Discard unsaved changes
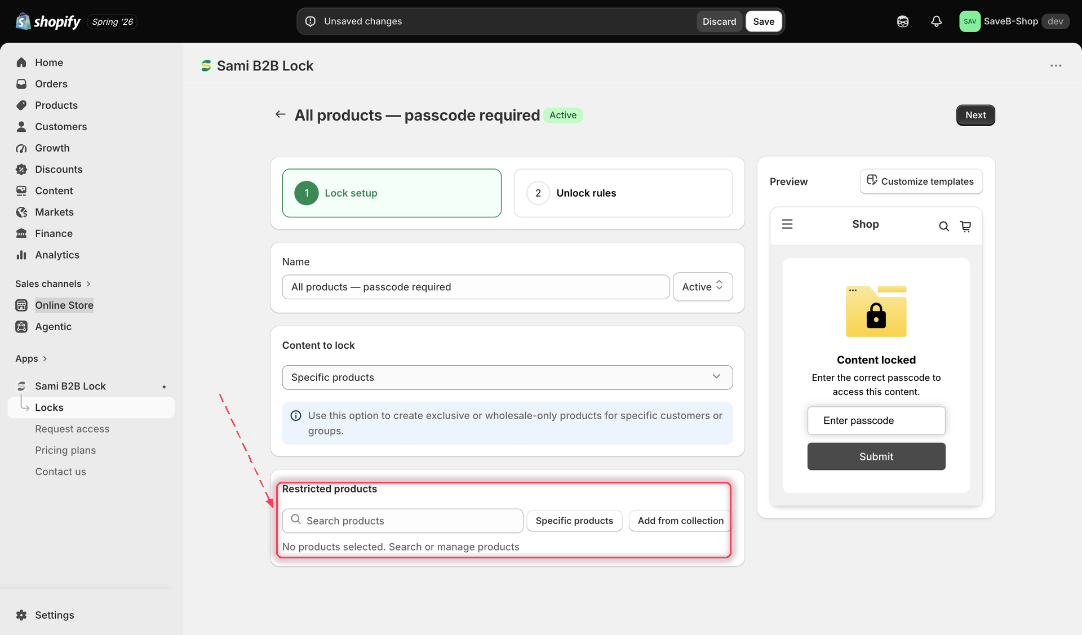Viewport: 1082px width, 635px height. (719, 21)
